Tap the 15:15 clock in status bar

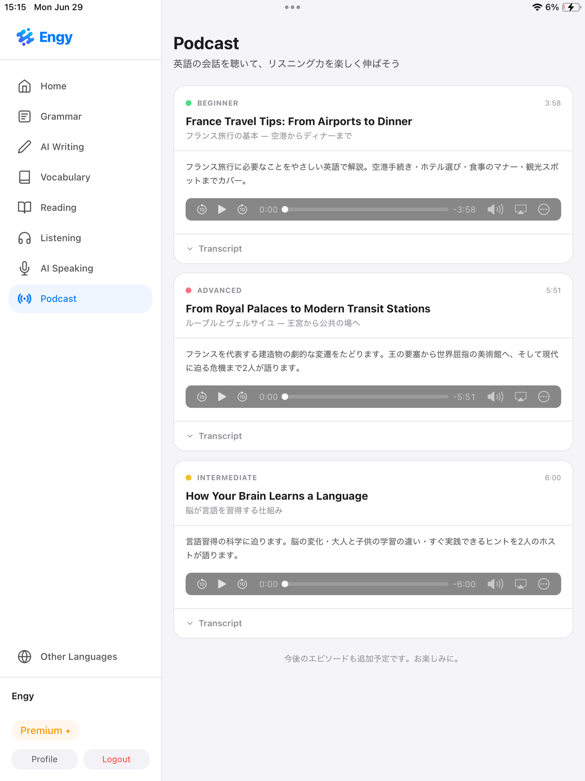15,7
